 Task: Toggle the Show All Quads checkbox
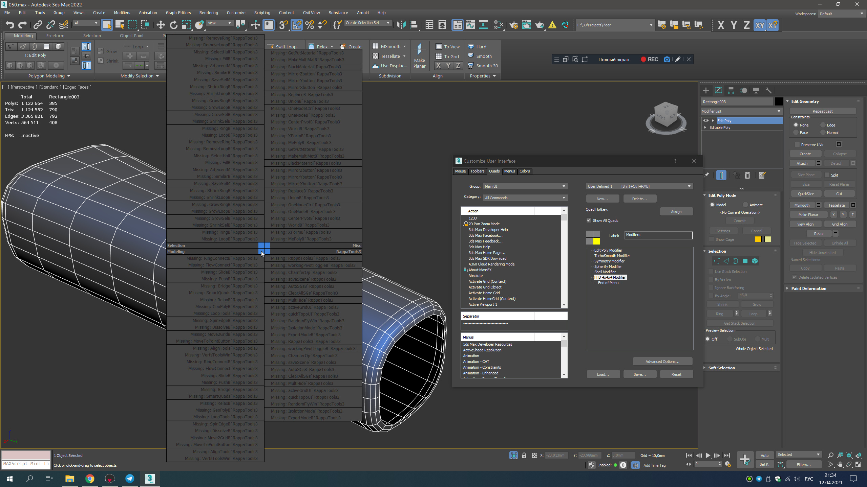(589, 221)
